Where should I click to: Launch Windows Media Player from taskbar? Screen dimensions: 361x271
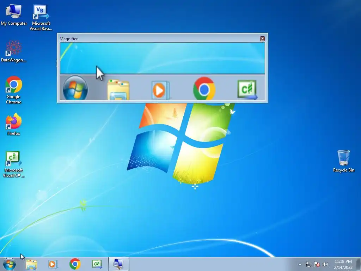53,264
